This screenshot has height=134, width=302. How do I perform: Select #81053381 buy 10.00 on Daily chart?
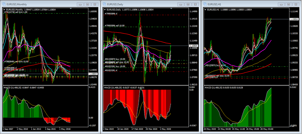point(115,66)
